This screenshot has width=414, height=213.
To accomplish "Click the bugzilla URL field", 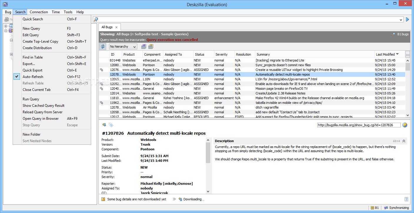I will [359, 125].
